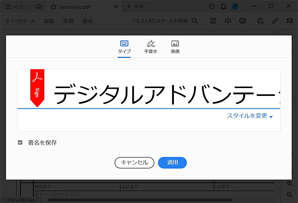Print the document with printer icon

(242, 21)
